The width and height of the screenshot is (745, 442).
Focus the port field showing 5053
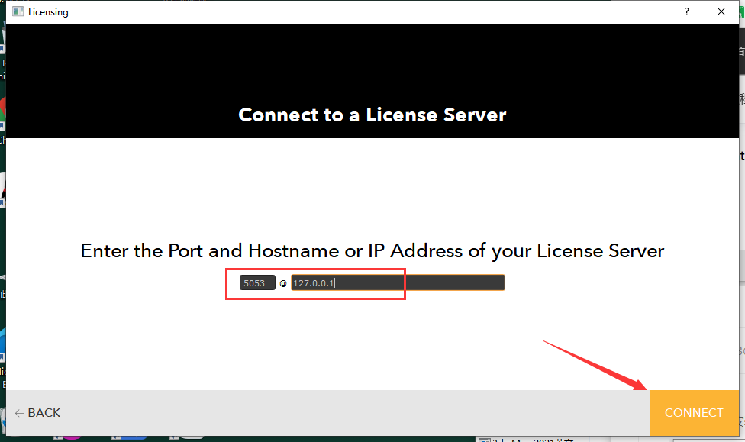pos(256,283)
